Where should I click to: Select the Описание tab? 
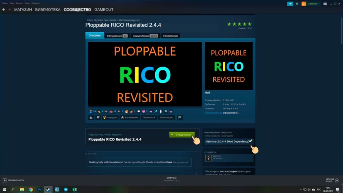pyautogui.click(x=95, y=35)
